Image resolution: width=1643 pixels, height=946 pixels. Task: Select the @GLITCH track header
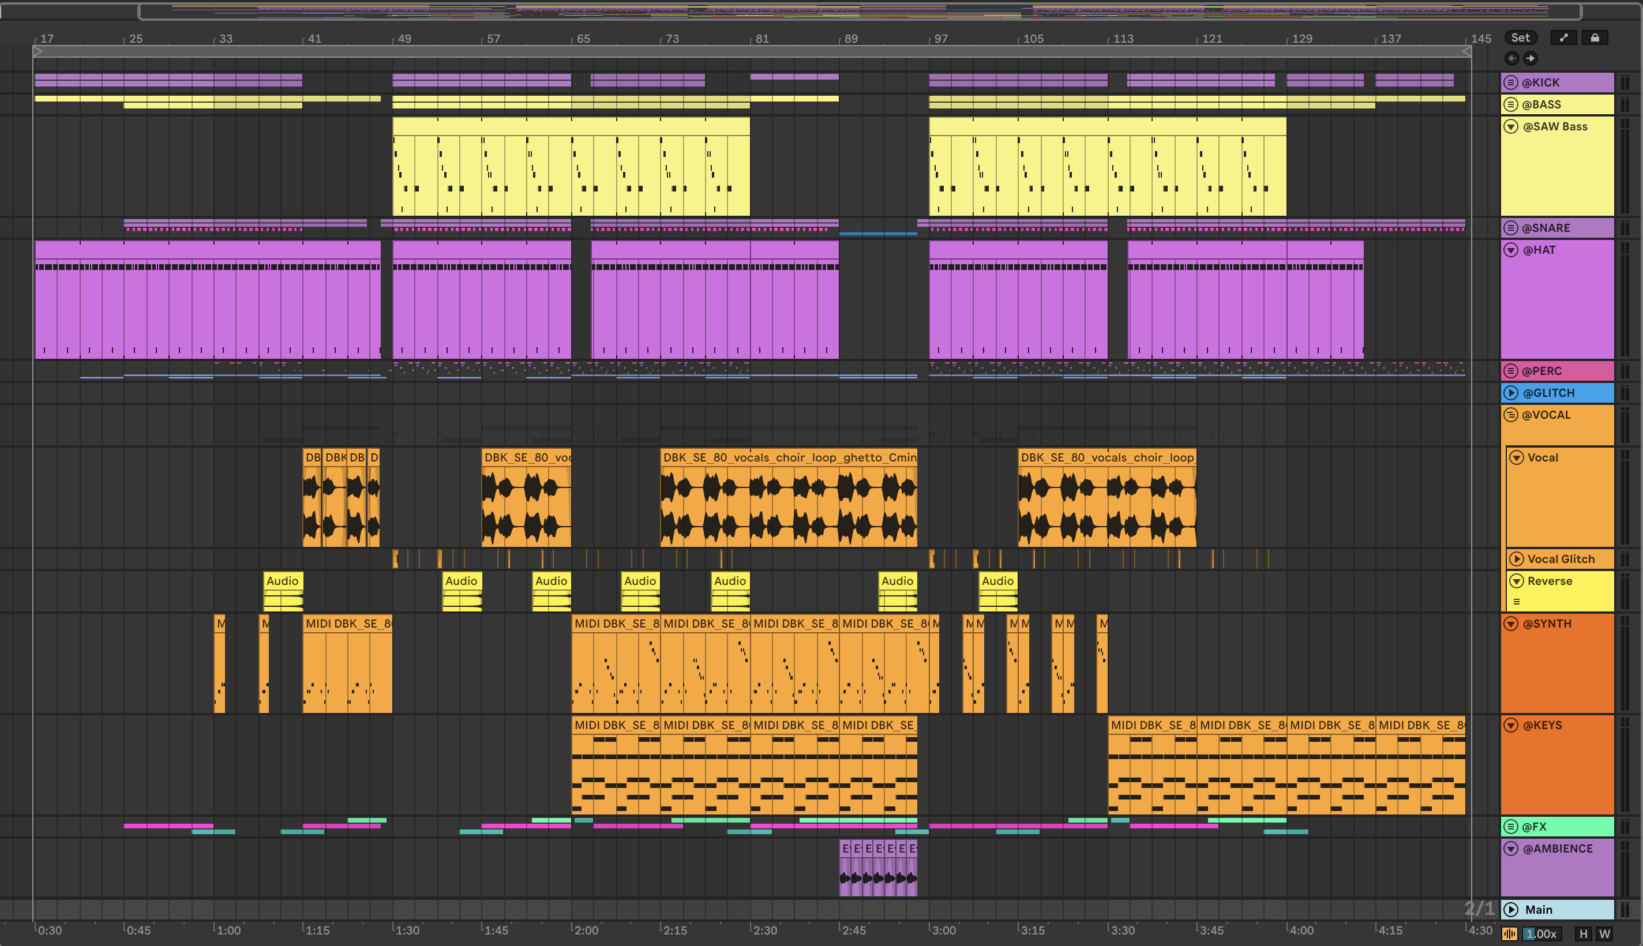pos(1557,393)
